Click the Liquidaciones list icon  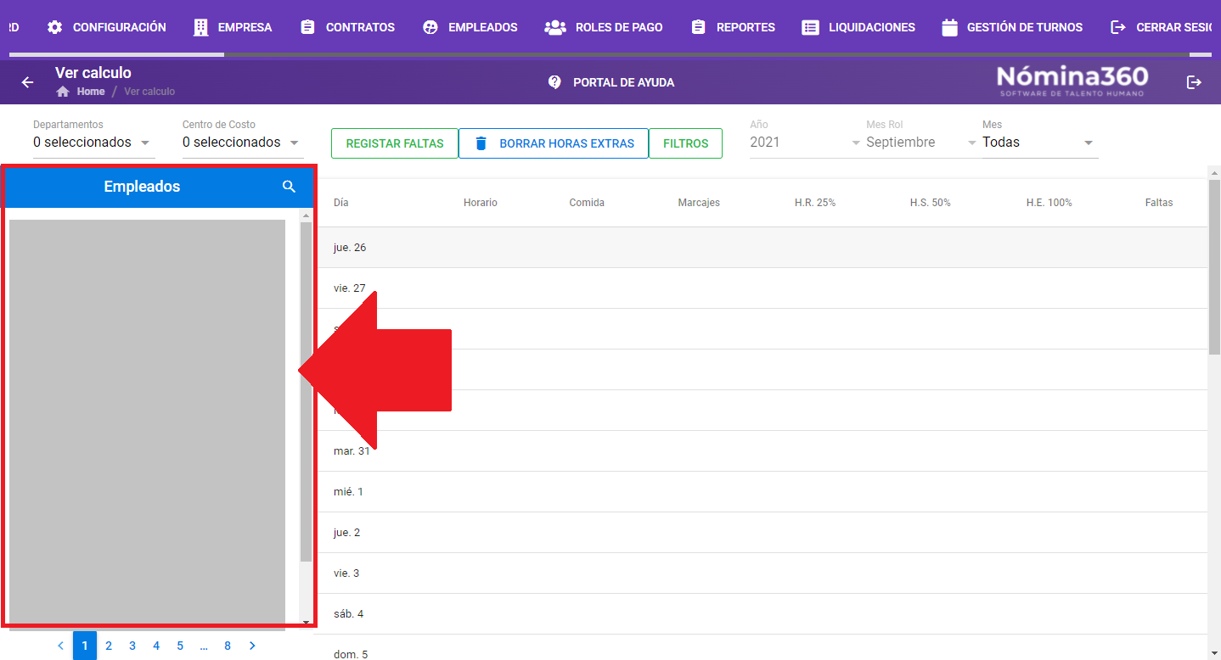click(810, 27)
